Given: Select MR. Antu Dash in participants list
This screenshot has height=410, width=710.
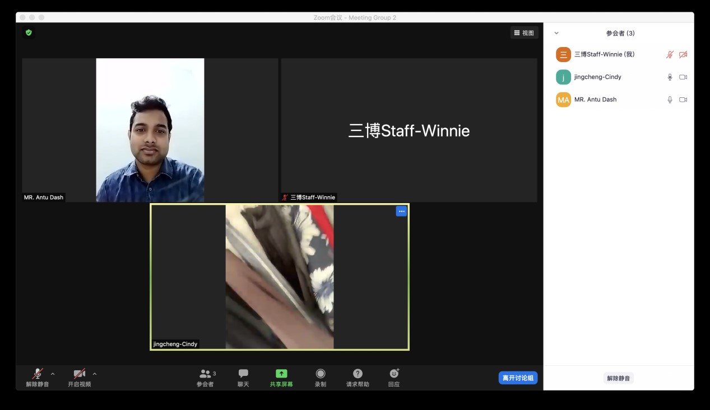Looking at the screenshot, I should point(595,100).
